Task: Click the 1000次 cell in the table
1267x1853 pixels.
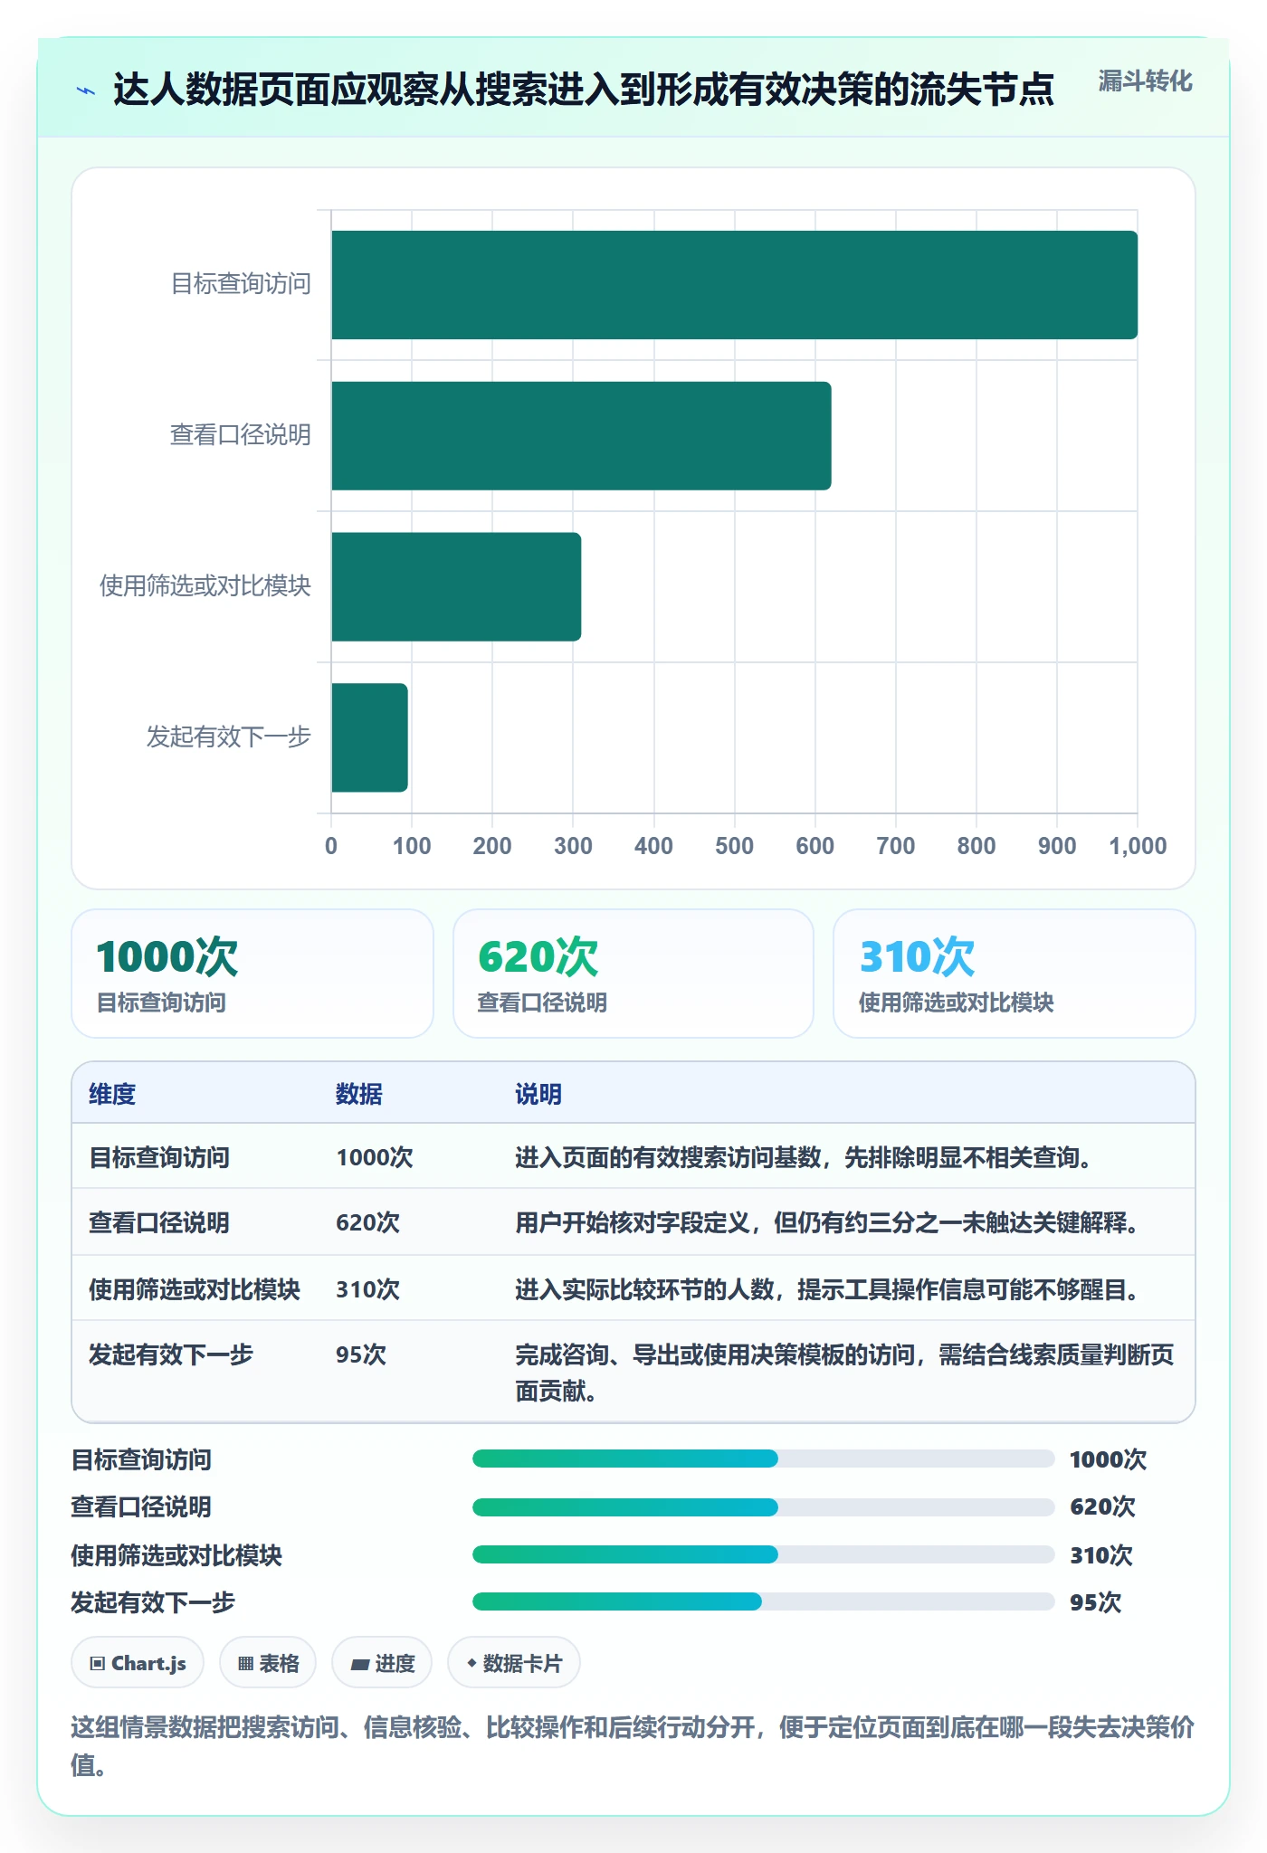Action: [375, 1157]
